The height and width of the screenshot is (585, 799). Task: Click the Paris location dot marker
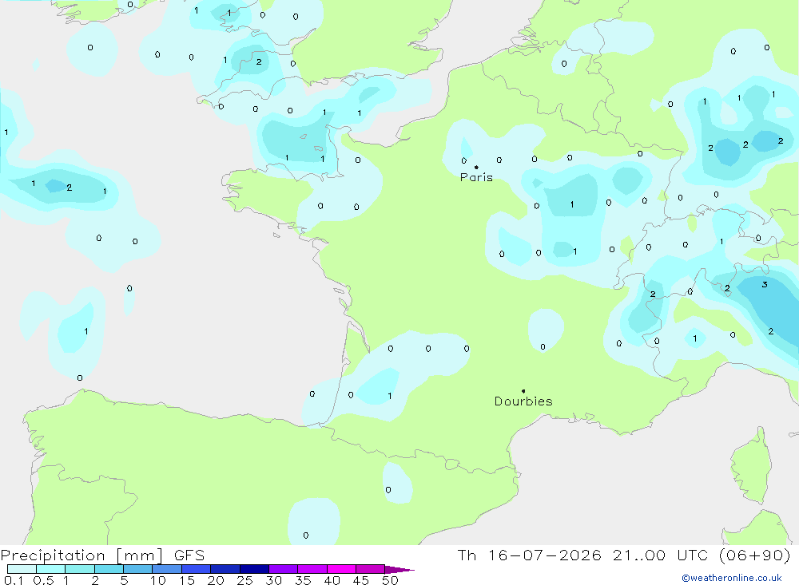[476, 167]
